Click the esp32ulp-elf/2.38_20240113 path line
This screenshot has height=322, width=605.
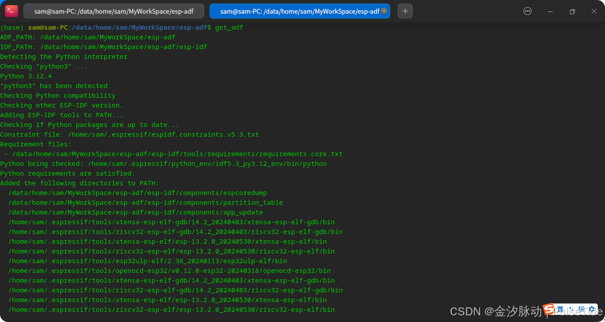pos(147,261)
